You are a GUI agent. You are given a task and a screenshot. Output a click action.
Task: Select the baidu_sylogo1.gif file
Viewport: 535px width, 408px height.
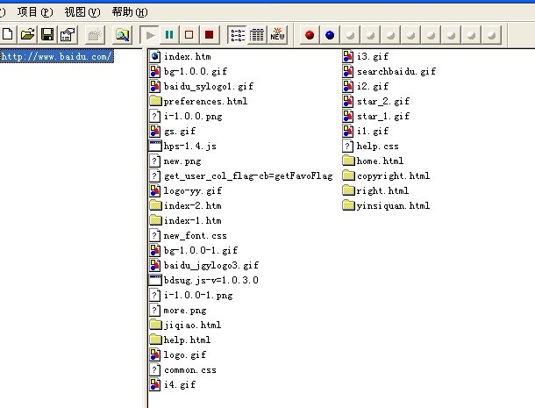[x=208, y=86]
